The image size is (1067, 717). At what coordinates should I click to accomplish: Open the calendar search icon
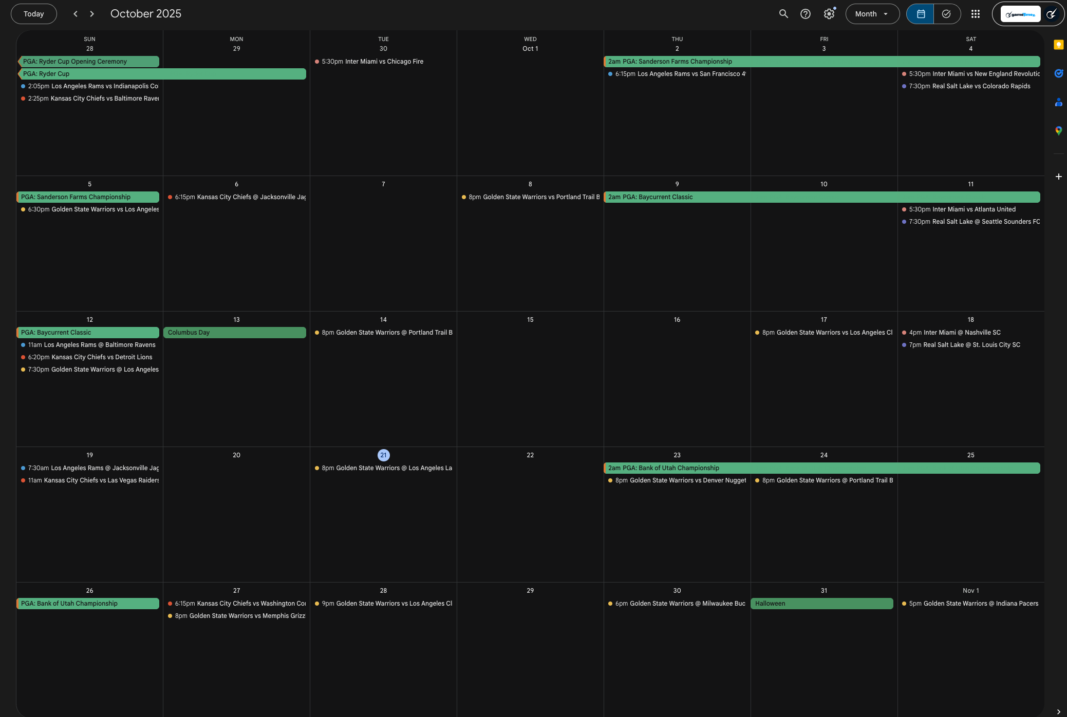(783, 14)
